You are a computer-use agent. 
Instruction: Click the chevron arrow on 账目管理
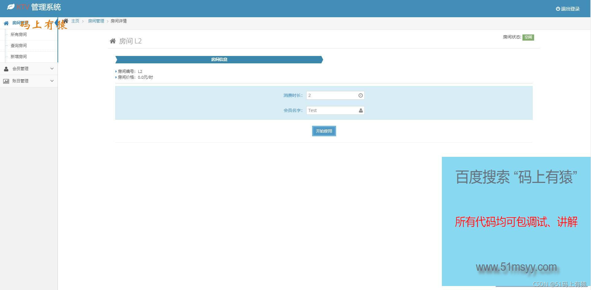(52, 81)
